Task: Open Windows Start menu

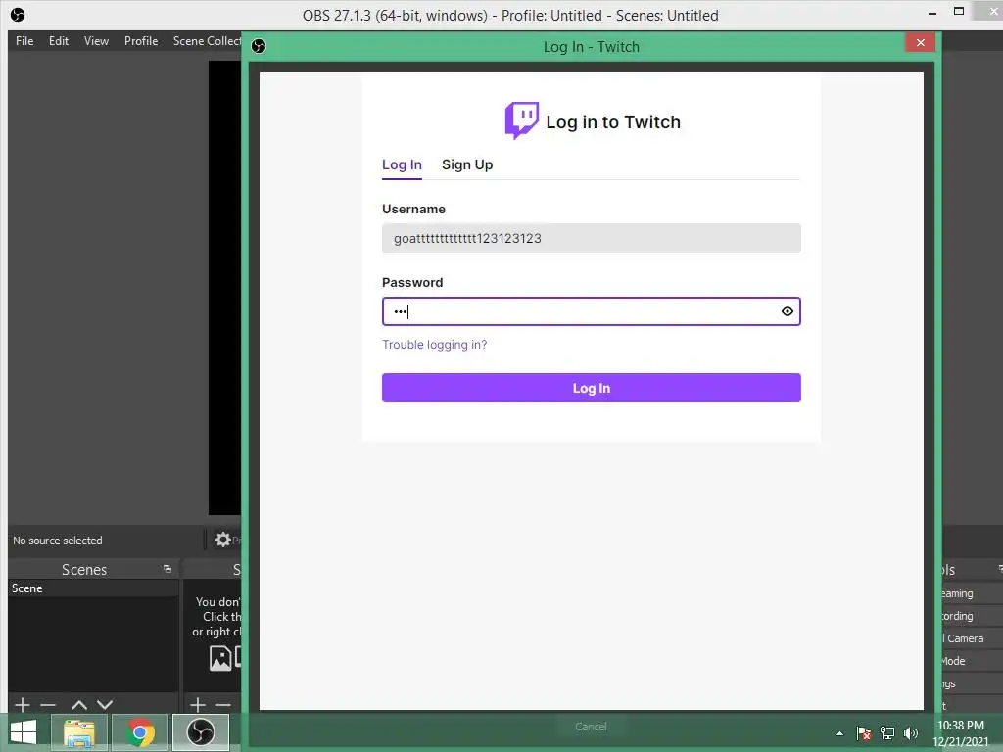Action: coord(24,732)
